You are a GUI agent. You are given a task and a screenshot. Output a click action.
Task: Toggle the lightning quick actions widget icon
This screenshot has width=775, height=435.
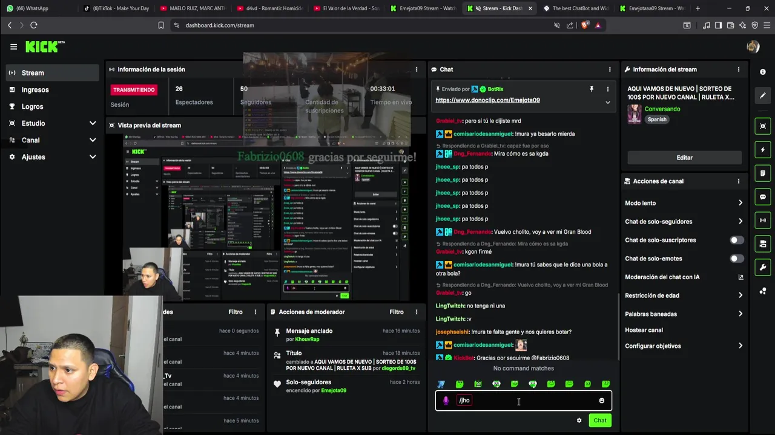click(x=763, y=150)
